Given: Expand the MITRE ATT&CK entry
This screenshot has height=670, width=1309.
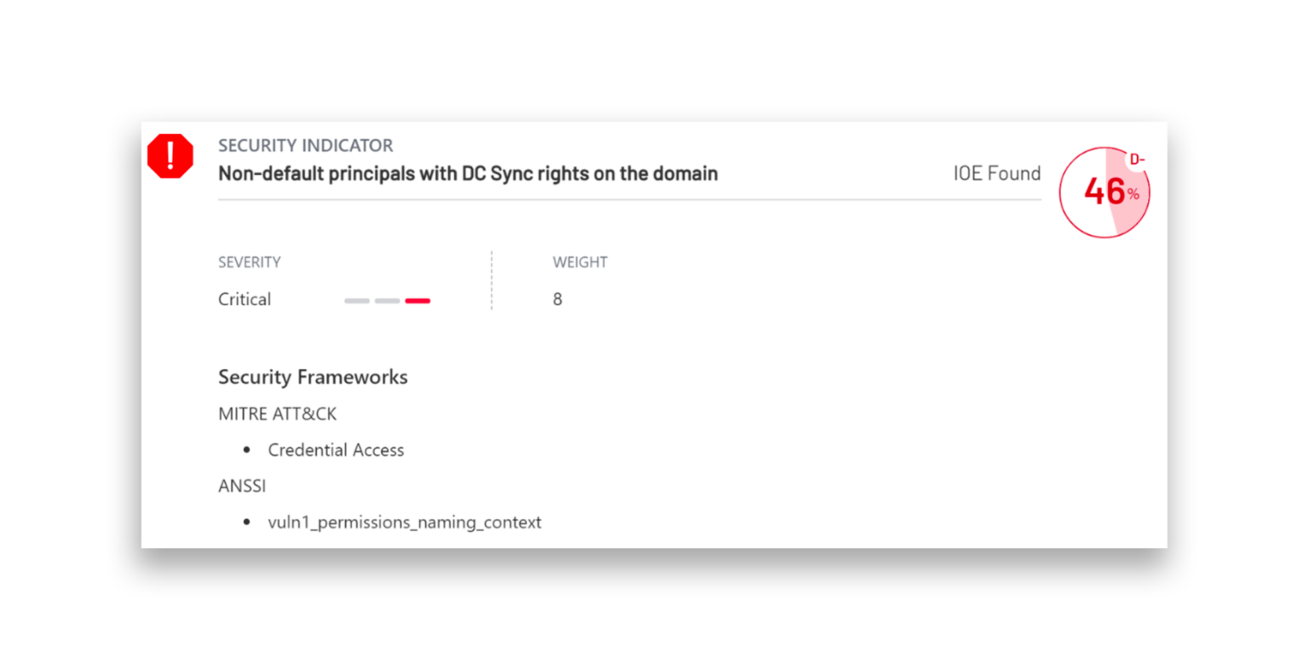Looking at the screenshot, I should pos(277,413).
